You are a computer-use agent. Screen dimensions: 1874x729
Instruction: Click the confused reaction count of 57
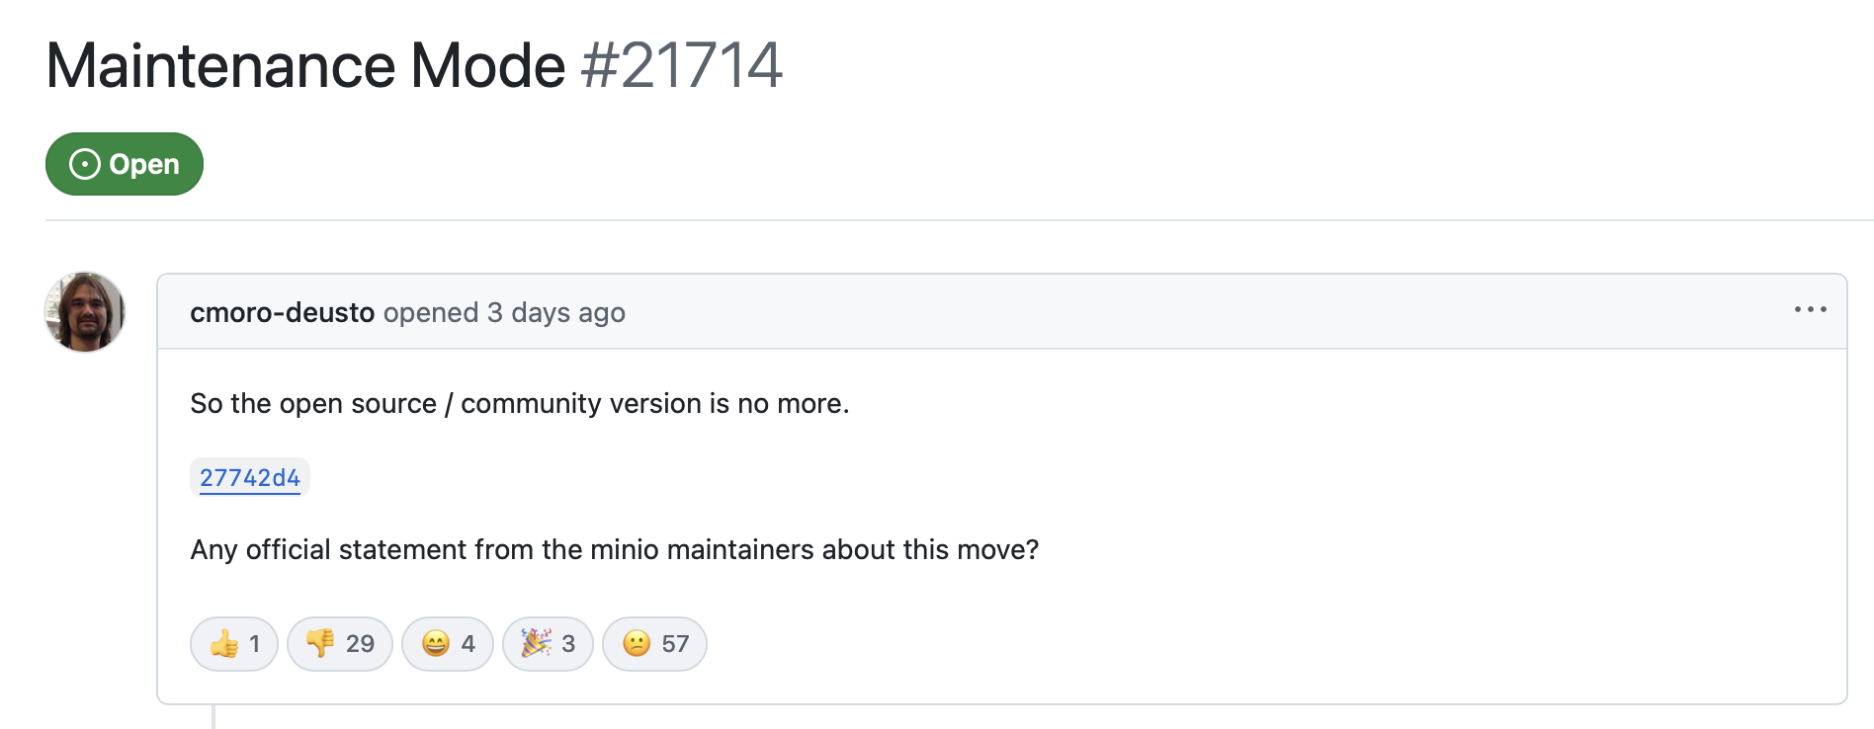click(x=676, y=643)
